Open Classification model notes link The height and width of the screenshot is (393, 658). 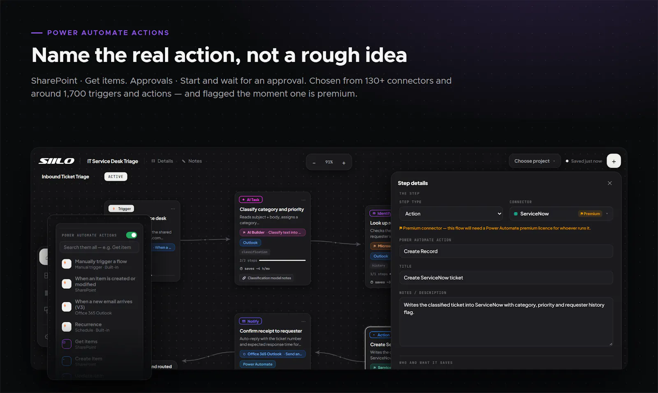click(x=266, y=278)
